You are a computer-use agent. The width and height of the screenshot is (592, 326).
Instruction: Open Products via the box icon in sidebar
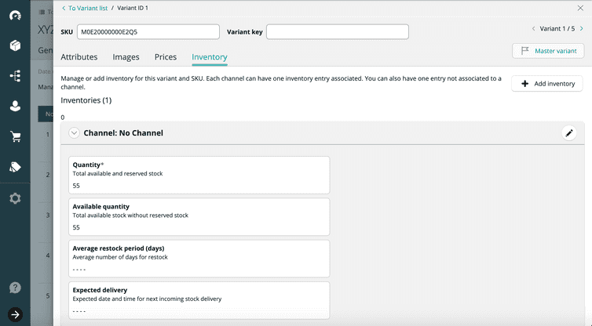coord(15,45)
